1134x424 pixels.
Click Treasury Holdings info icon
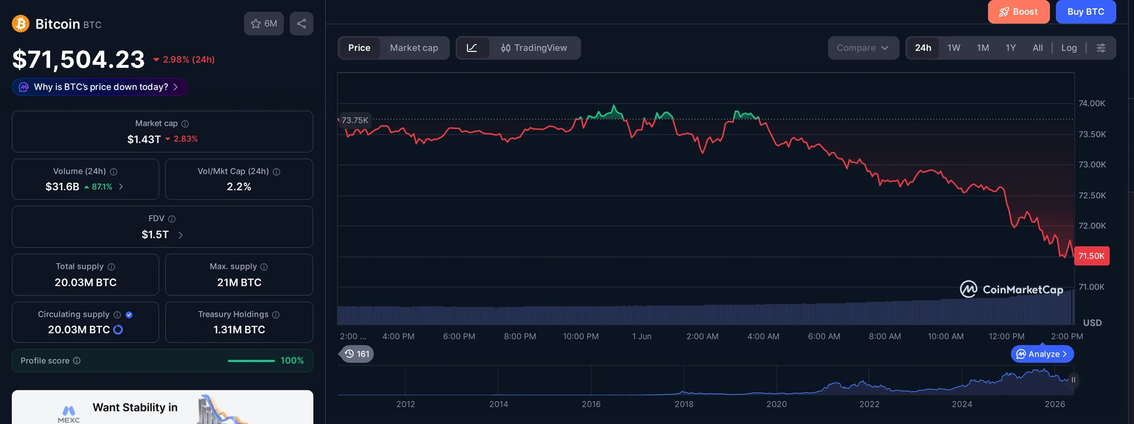[276, 315]
